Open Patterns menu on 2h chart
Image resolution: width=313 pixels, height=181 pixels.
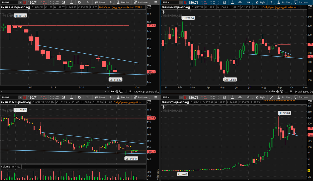click(141, 97)
